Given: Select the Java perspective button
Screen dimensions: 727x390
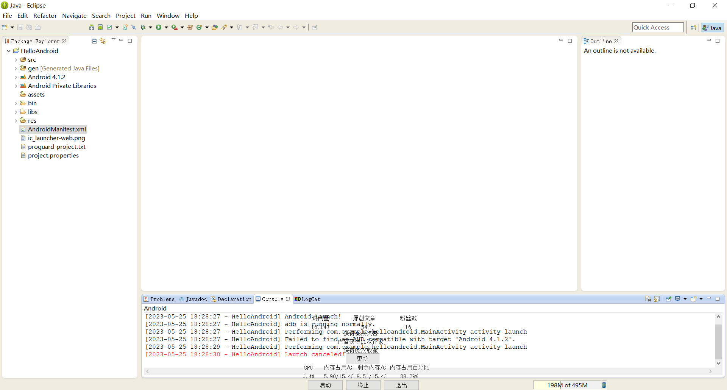Looking at the screenshot, I should [x=712, y=28].
